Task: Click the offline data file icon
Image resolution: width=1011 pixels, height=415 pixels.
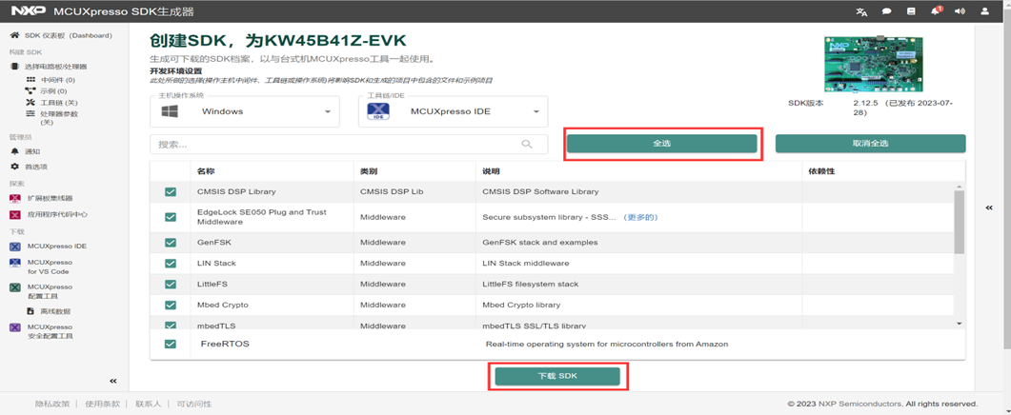Action: [30, 311]
